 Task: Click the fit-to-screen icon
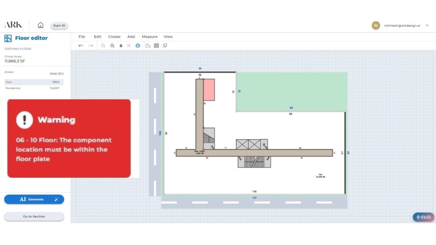tap(129, 46)
